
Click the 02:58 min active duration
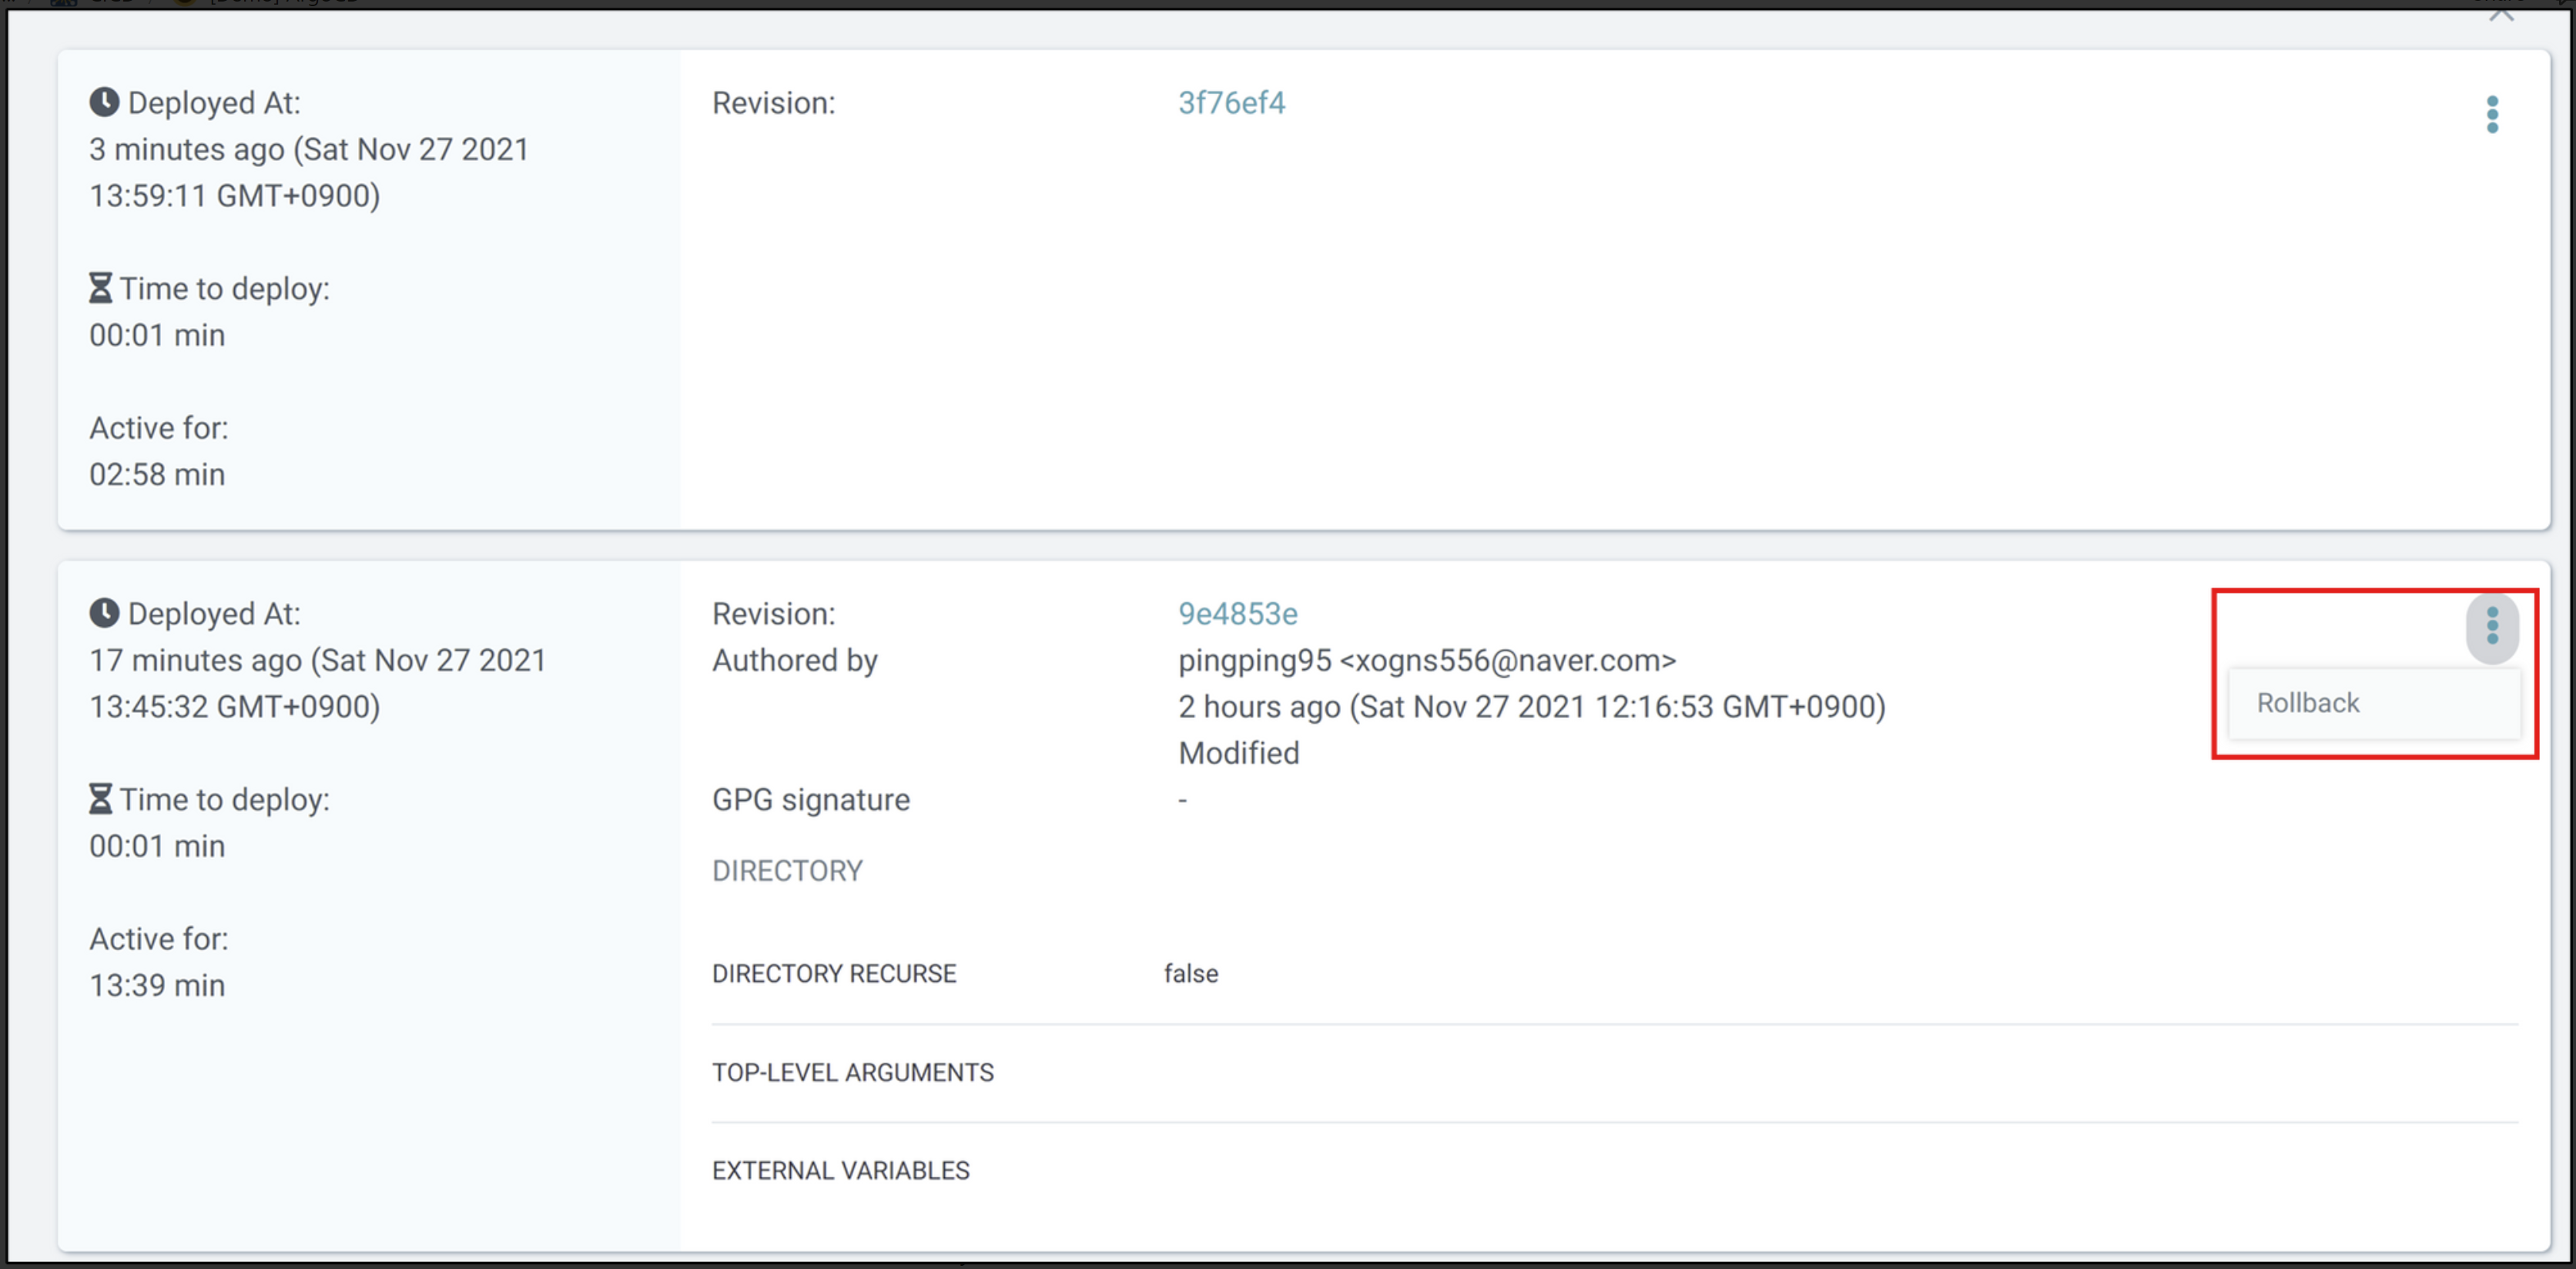(x=157, y=474)
